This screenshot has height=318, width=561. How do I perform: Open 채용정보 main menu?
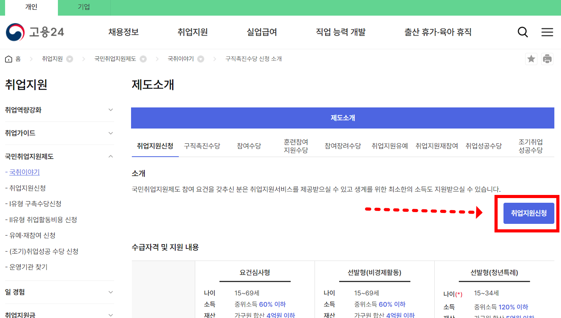tap(124, 32)
